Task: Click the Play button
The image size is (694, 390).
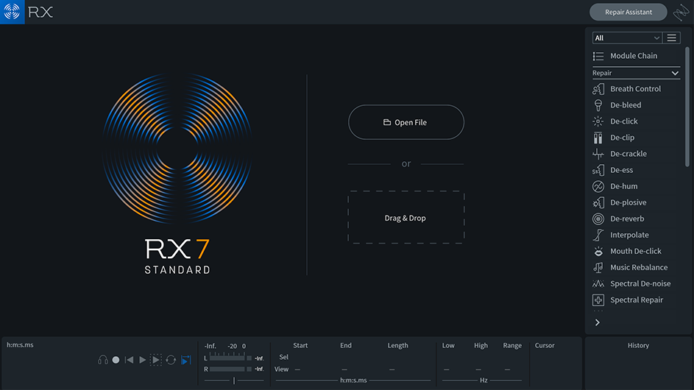Action: 142,360
